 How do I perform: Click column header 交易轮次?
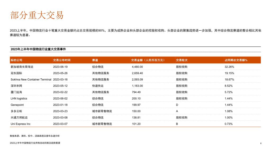pos(182,60)
